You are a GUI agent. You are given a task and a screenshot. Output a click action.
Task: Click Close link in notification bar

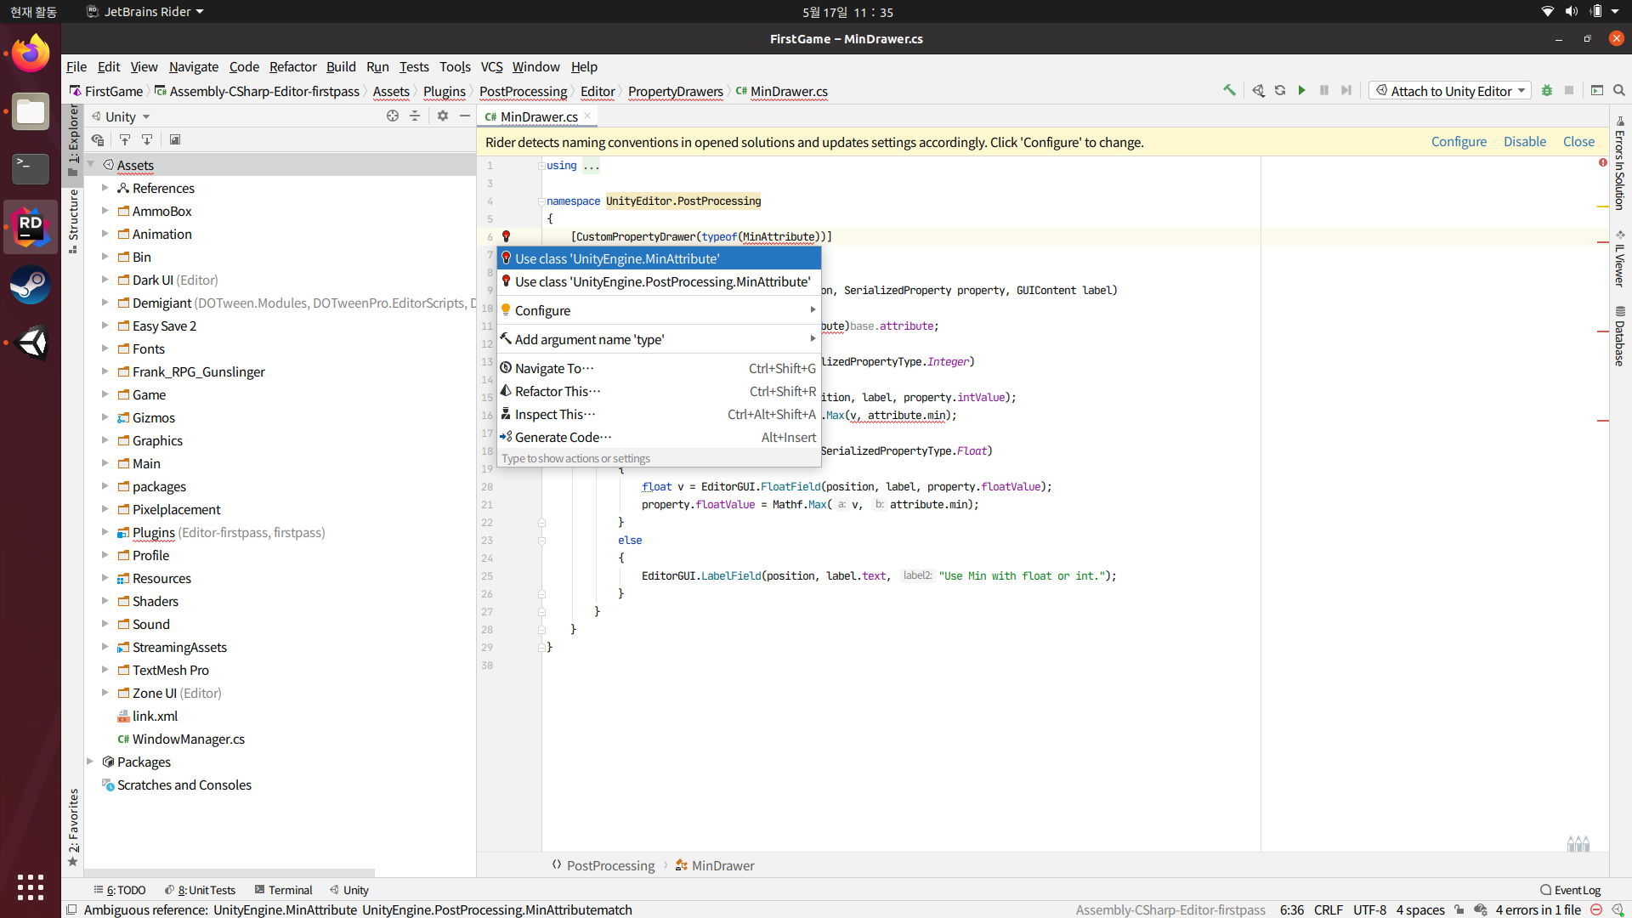point(1578,142)
